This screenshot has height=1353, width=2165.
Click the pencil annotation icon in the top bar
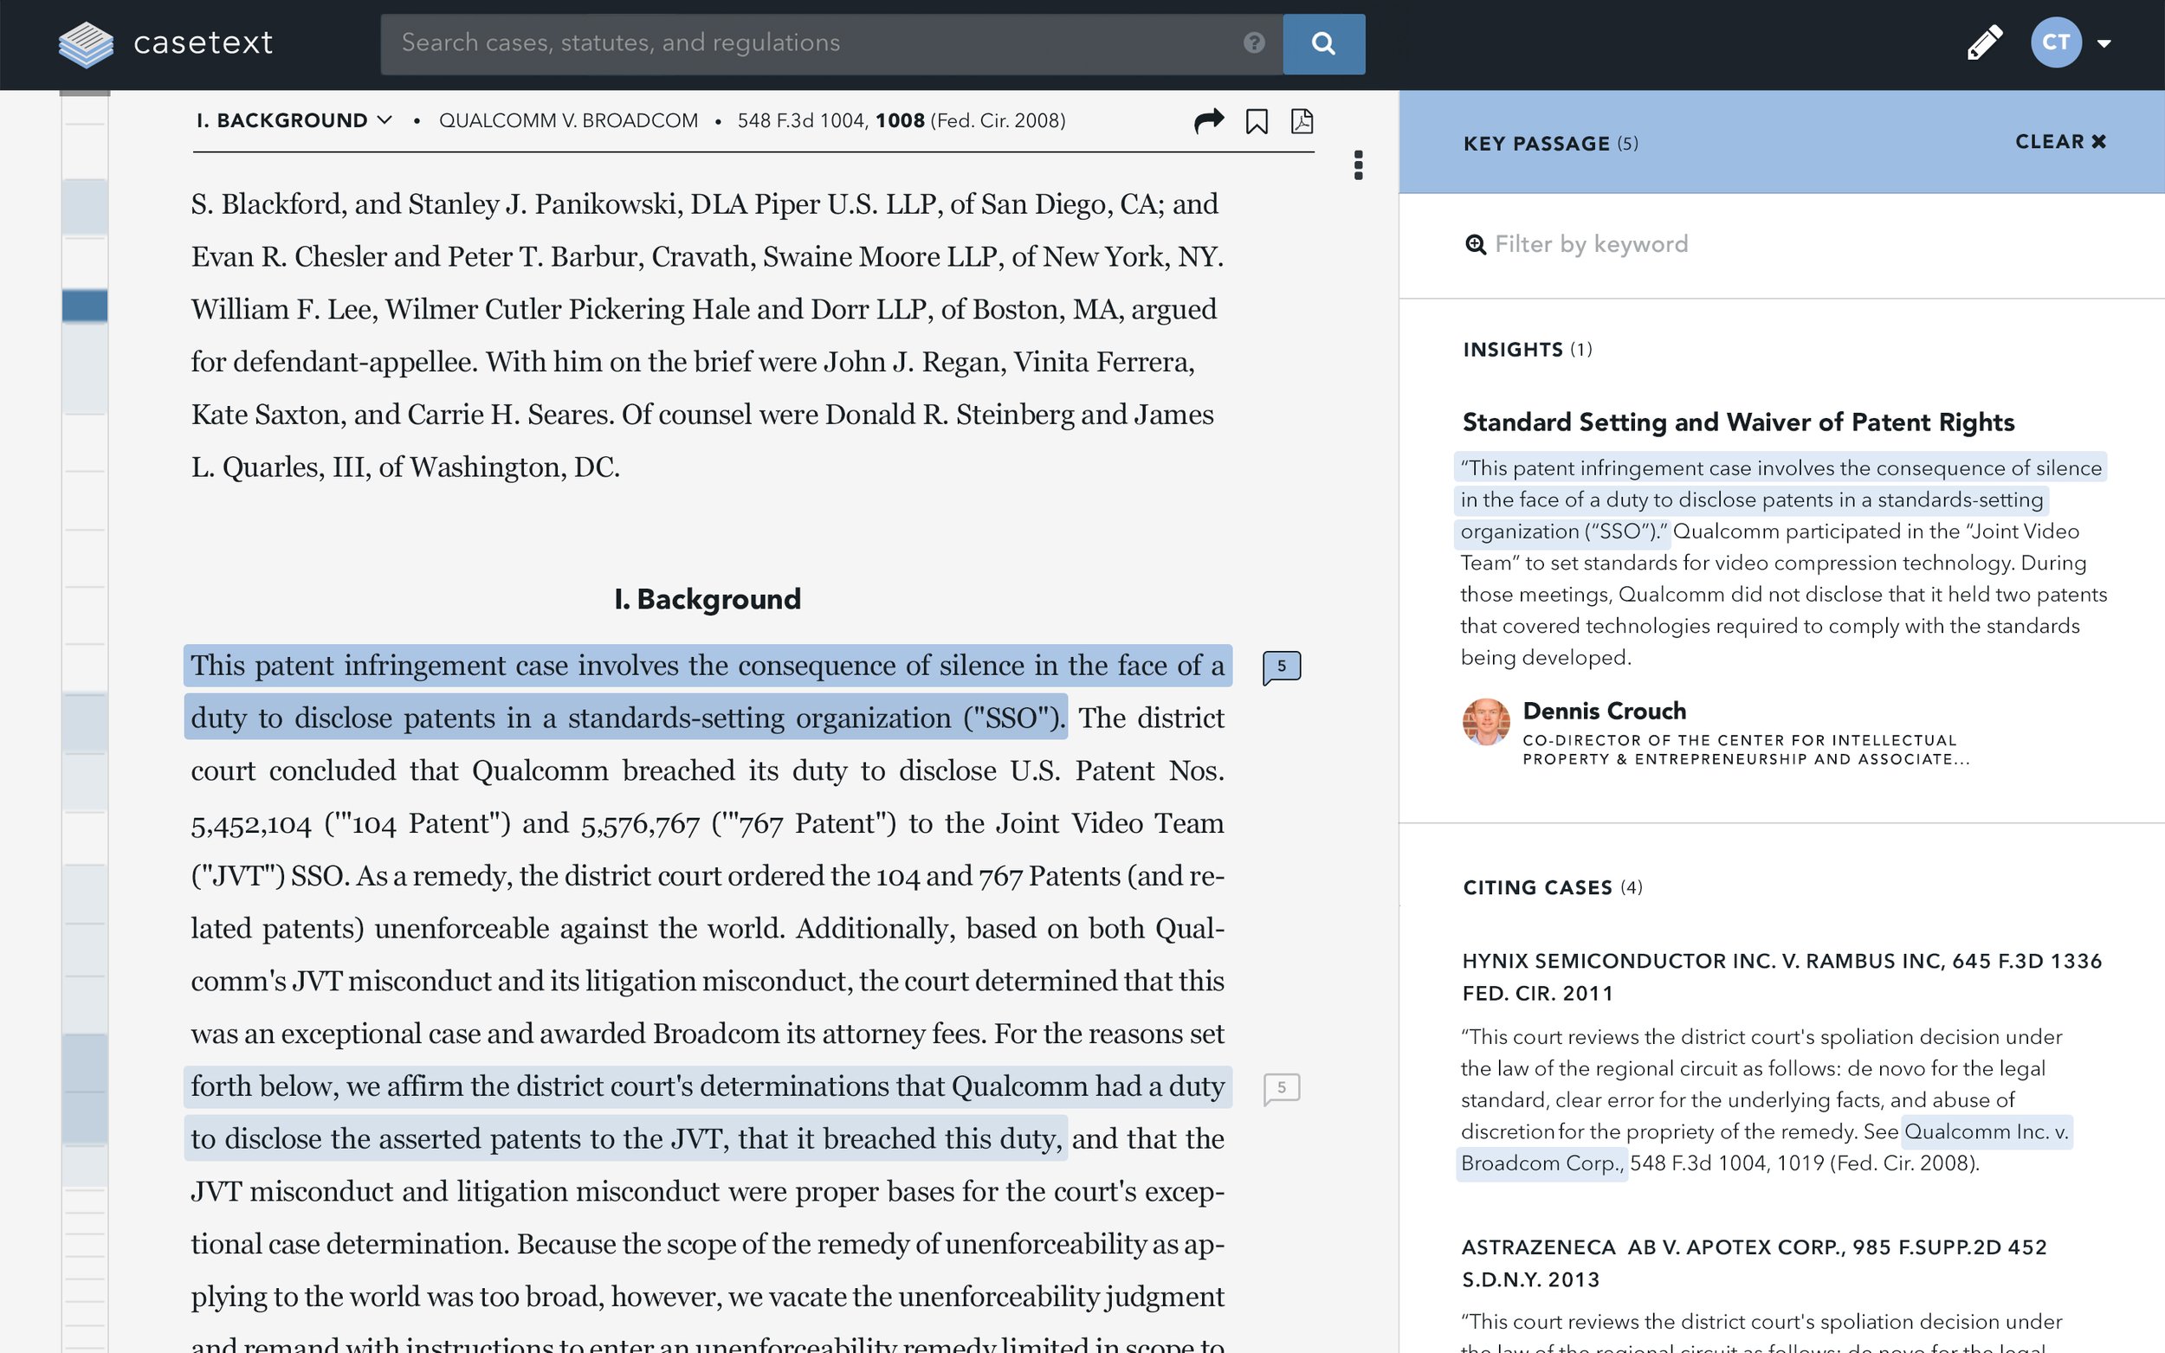pos(1985,42)
